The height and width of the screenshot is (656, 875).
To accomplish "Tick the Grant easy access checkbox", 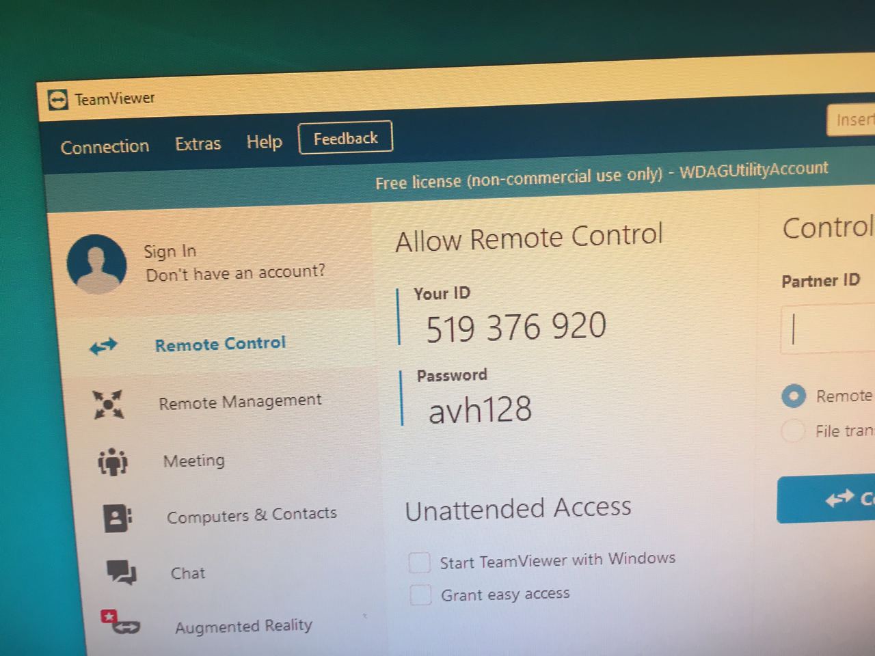I will tap(420, 594).
